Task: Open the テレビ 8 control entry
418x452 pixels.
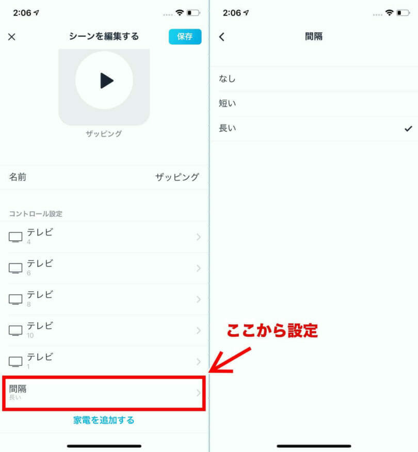Action: (x=104, y=299)
